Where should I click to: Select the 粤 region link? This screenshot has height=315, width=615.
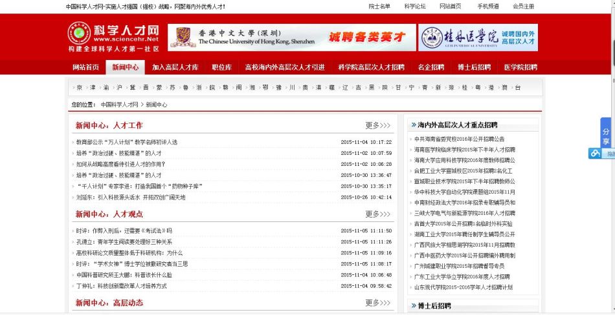(x=478, y=88)
